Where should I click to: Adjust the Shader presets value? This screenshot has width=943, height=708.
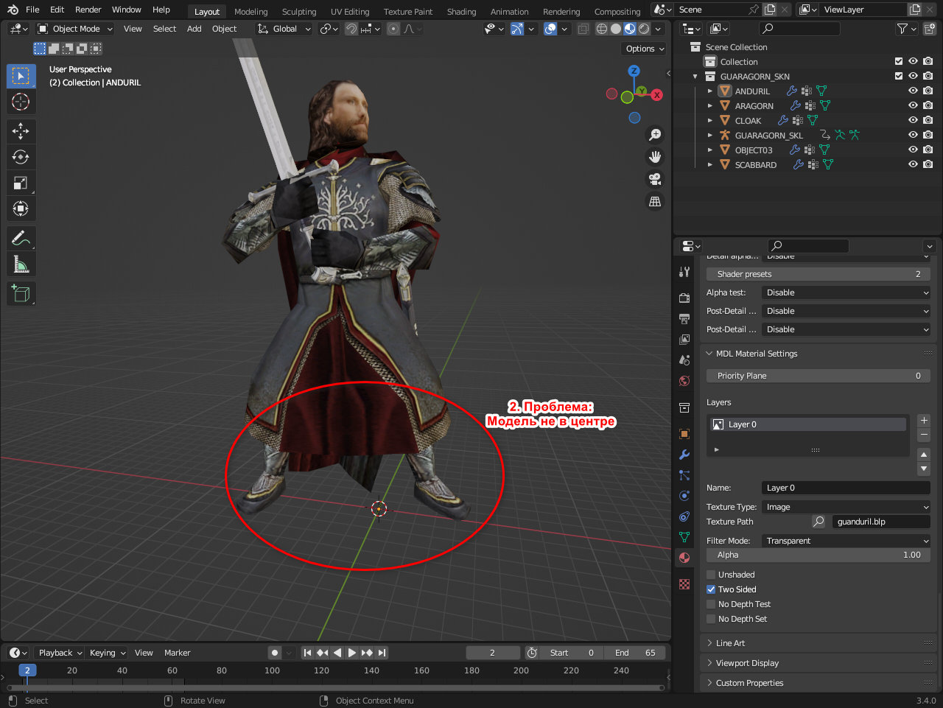[818, 274]
